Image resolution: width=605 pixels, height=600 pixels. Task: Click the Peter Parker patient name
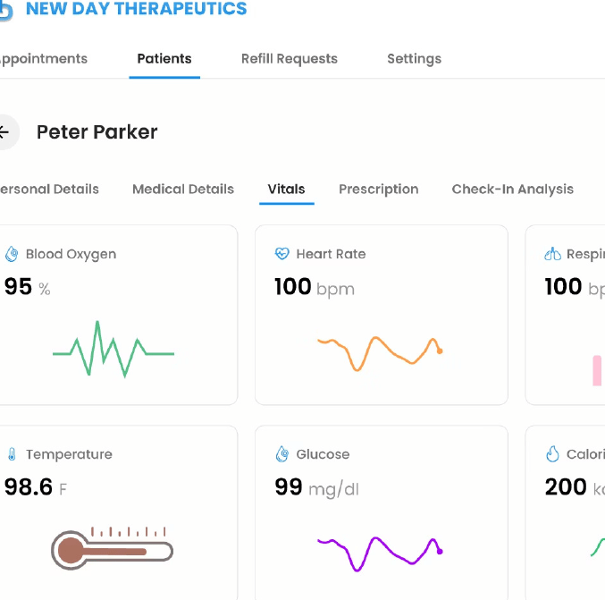(x=97, y=132)
